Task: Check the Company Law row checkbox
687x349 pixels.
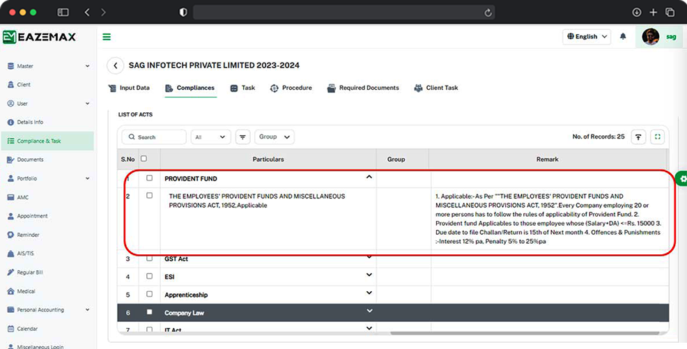Action: point(149,312)
